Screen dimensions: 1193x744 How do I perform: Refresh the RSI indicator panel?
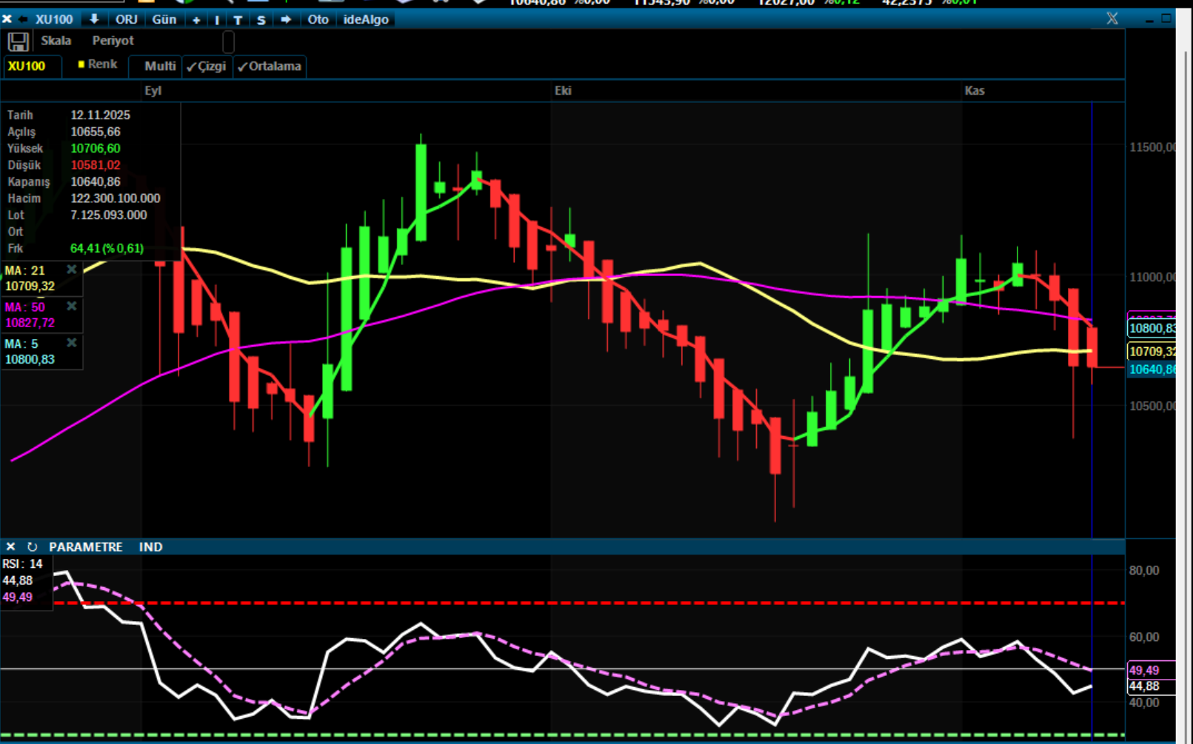(32, 547)
